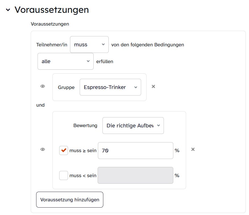Collapse the Voraussetzungen section chevron
This screenshot has width=249, height=215.
[x=8, y=10]
